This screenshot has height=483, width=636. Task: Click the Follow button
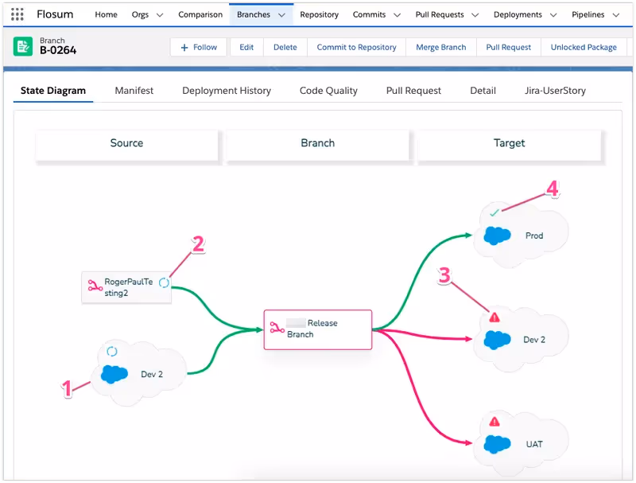click(198, 47)
